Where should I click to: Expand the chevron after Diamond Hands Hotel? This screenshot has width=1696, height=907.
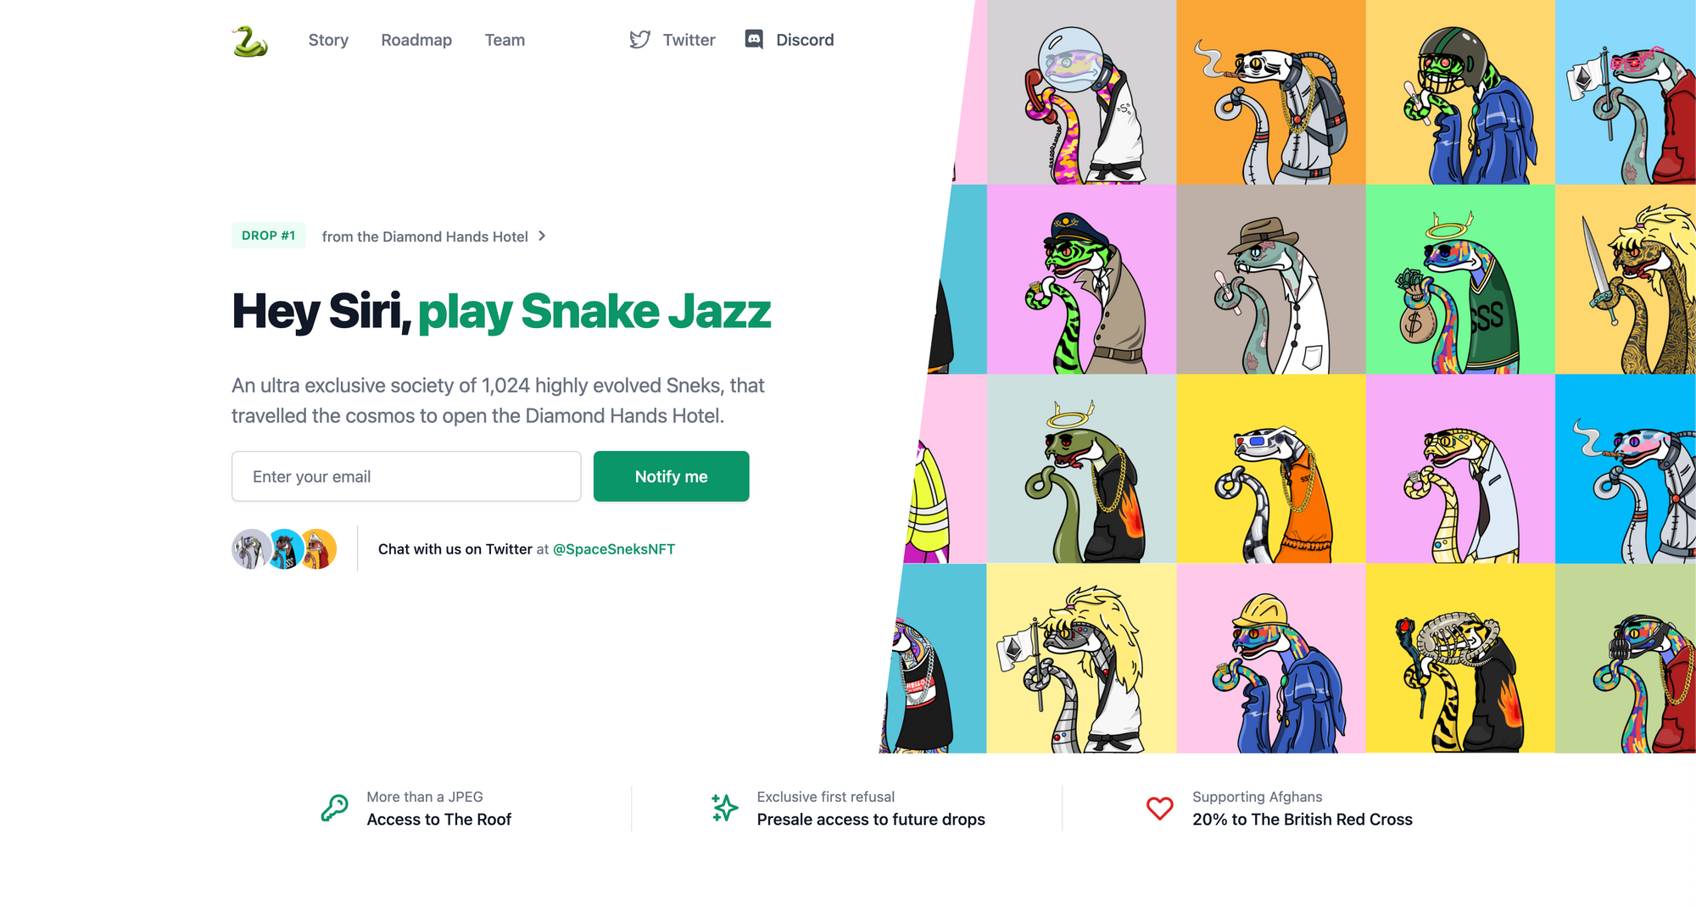point(542,236)
